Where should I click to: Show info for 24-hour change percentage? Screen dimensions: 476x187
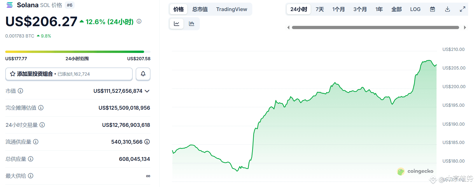pos(139,21)
